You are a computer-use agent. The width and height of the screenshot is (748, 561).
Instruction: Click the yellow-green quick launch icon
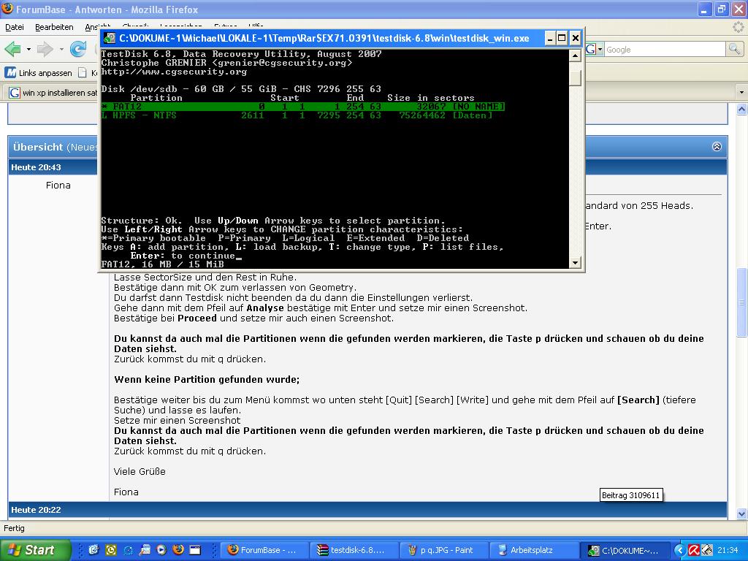(x=111, y=550)
